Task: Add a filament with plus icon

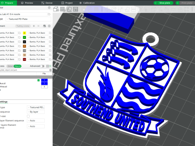Action: (x=34, y=26)
